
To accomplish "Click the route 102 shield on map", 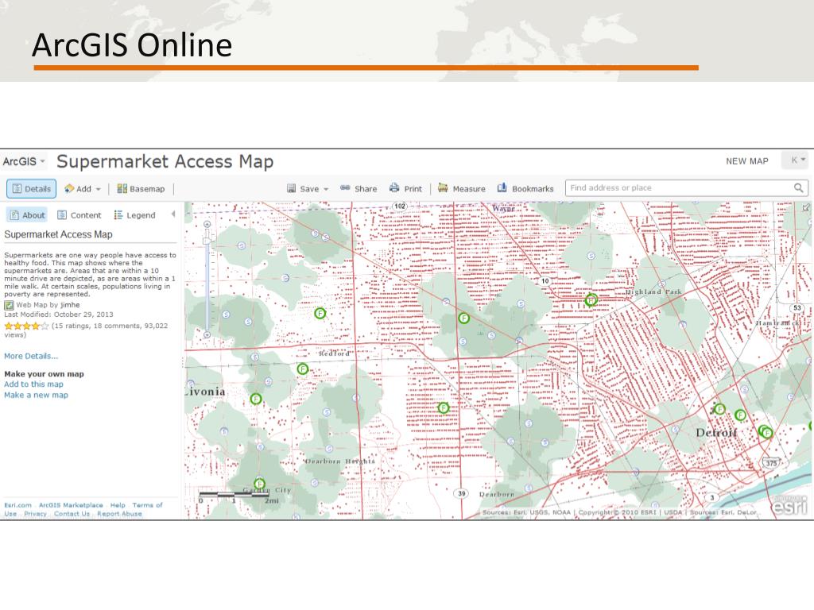I will coord(400,206).
